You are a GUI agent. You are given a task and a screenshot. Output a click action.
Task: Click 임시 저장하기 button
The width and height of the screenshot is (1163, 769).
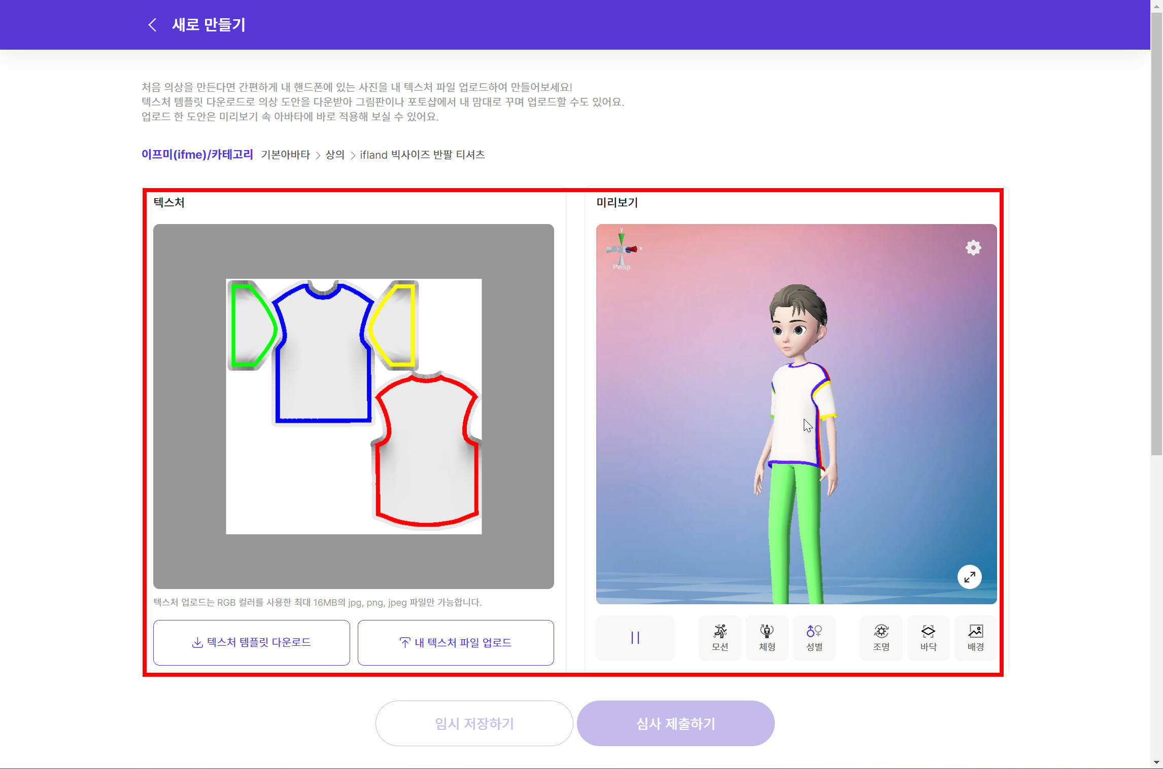[x=474, y=723]
